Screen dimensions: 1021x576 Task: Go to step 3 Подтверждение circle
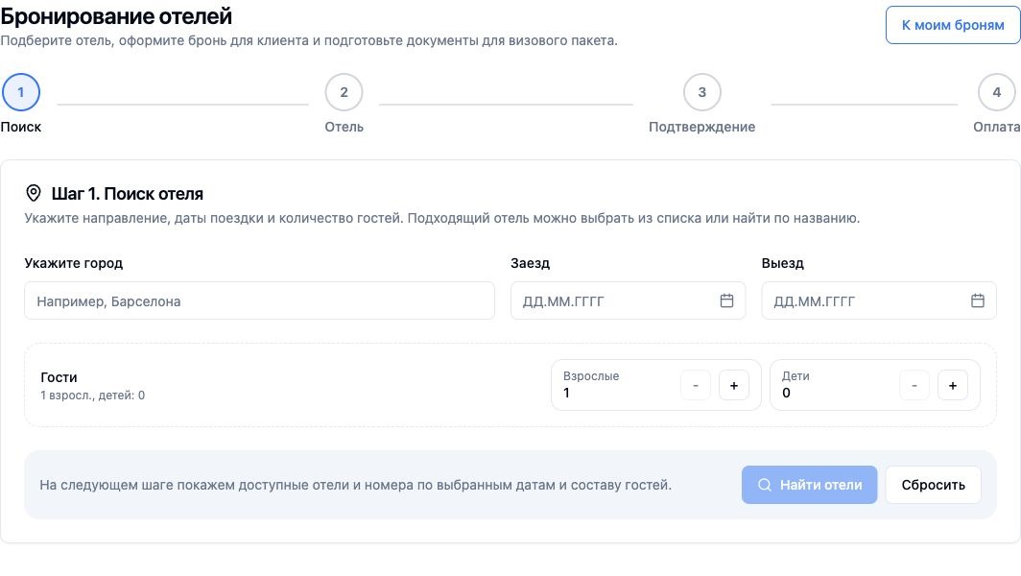click(702, 92)
